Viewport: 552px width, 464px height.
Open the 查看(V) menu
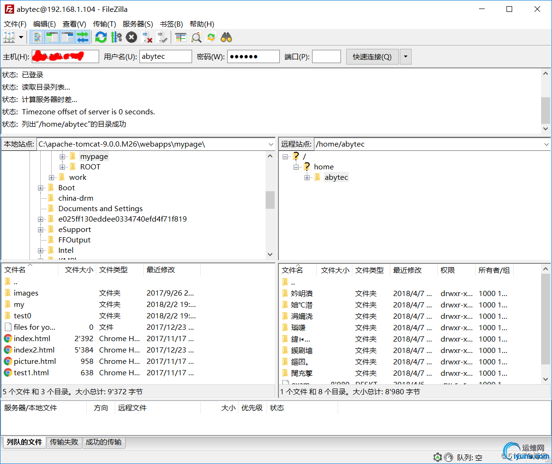point(74,24)
